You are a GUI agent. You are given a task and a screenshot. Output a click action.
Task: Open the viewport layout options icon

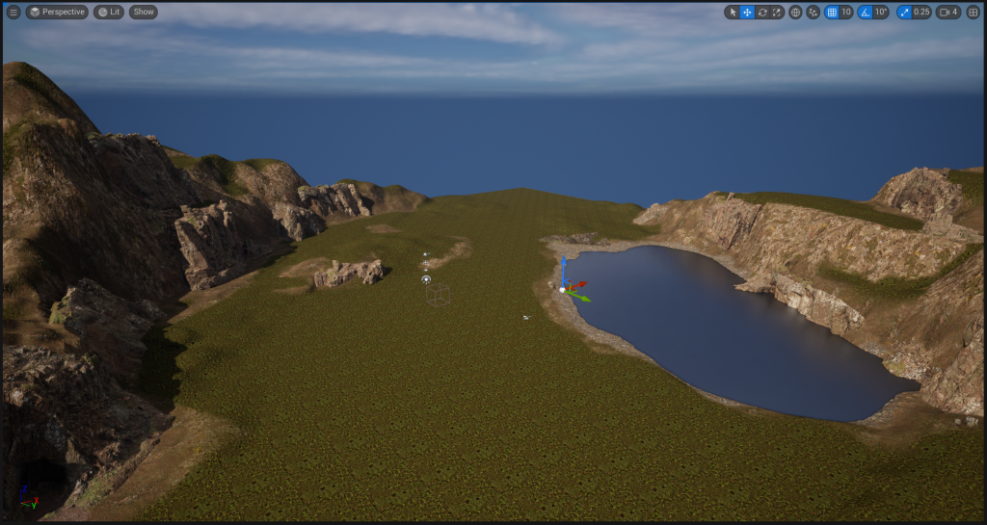point(972,13)
